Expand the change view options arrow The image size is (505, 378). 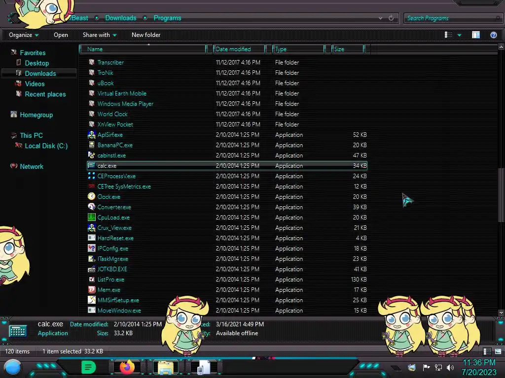(x=459, y=35)
